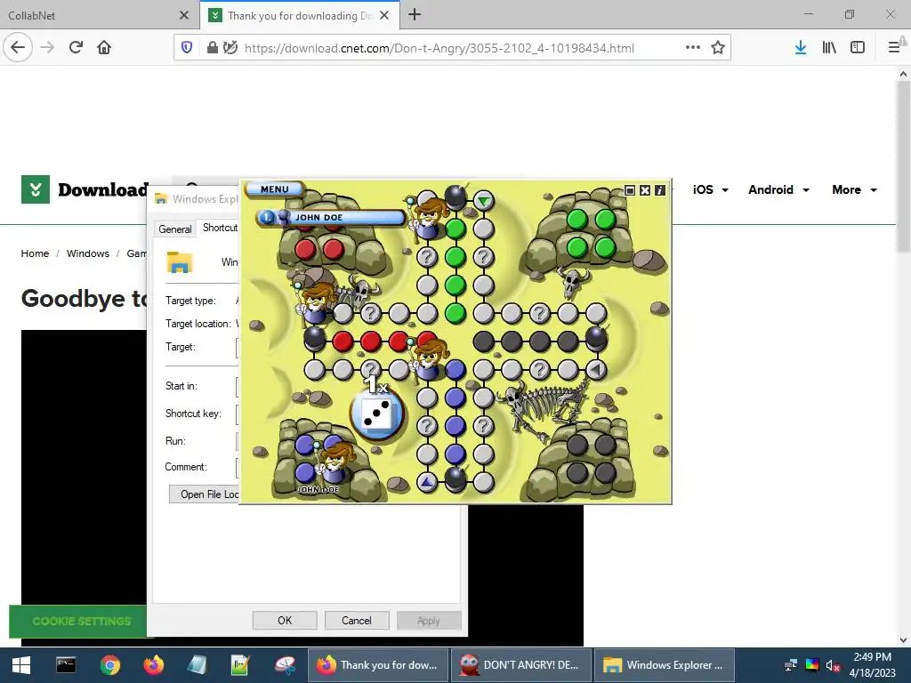Close the 'Thank you for downloading' tab
This screenshot has width=911, height=683.
[x=384, y=16]
